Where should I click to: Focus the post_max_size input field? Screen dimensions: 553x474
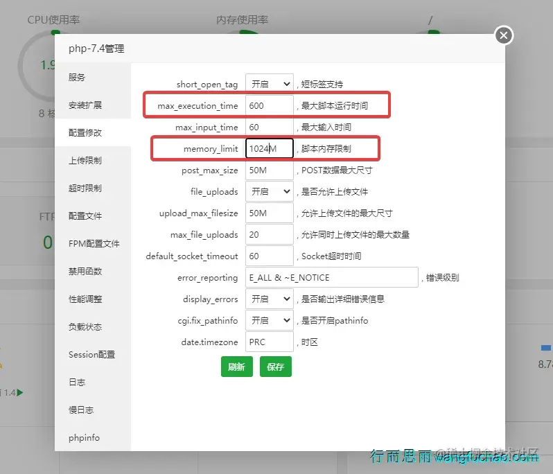pyautogui.click(x=270, y=170)
